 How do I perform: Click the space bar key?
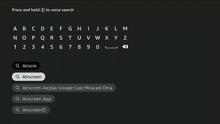pos(111,47)
